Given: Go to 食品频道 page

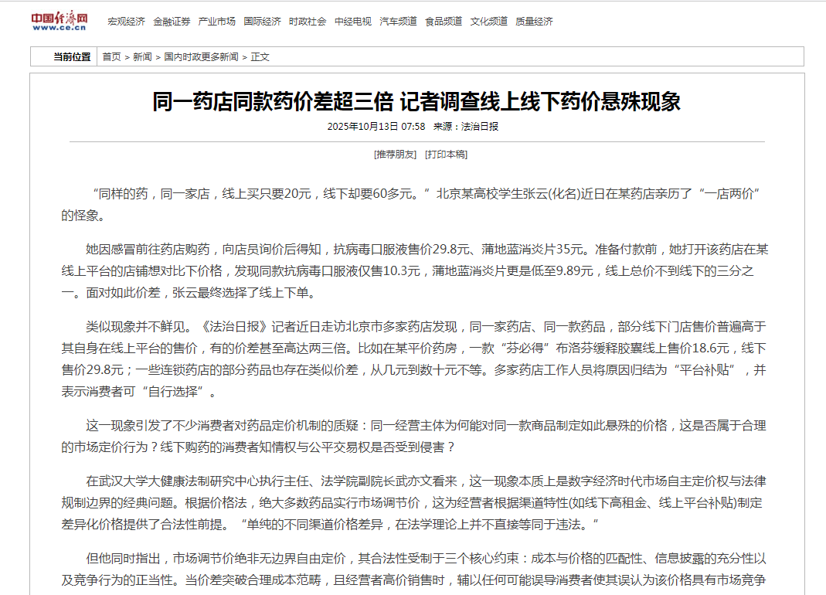Looking at the screenshot, I should 444,22.
